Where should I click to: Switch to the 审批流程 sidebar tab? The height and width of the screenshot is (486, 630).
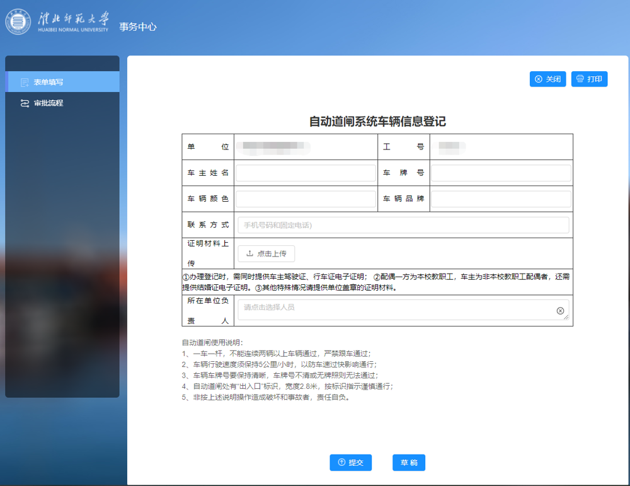pos(50,103)
